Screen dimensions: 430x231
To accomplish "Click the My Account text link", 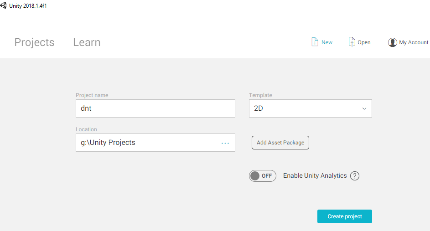I will (x=414, y=42).
